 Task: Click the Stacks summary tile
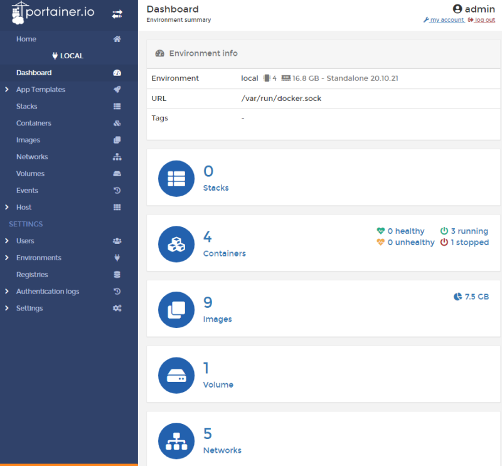coord(323,178)
